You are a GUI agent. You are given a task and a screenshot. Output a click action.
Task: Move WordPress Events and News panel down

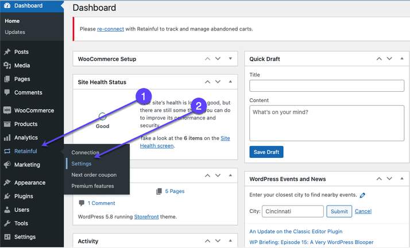pos(389,179)
